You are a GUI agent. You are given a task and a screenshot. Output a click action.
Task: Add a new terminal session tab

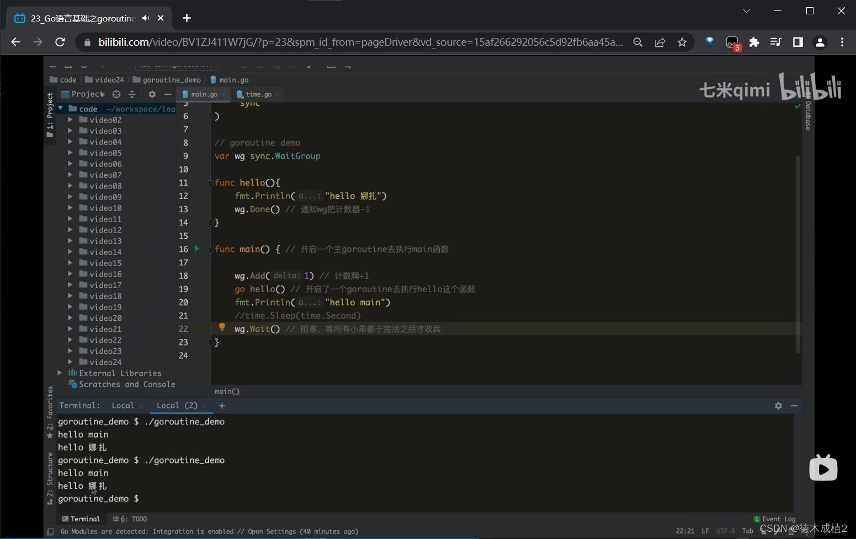point(222,406)
